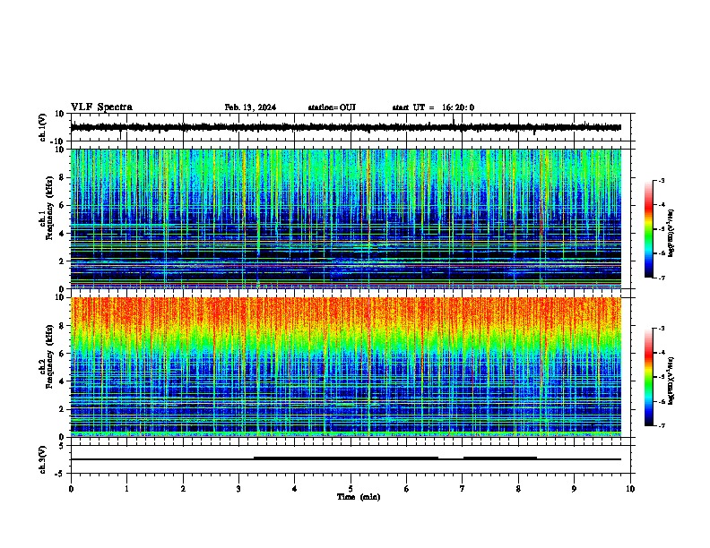This screenshot has width=710, height=548.
Task: Click the ch.1 spectrogram color bar
Action: tap(649, 229)
